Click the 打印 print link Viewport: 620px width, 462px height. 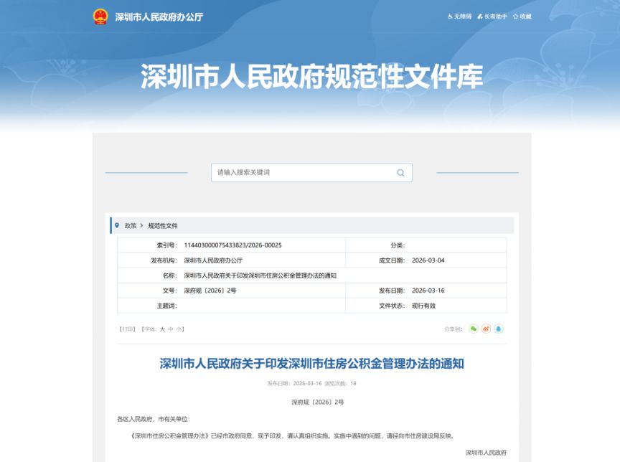[x=127, y=329]
